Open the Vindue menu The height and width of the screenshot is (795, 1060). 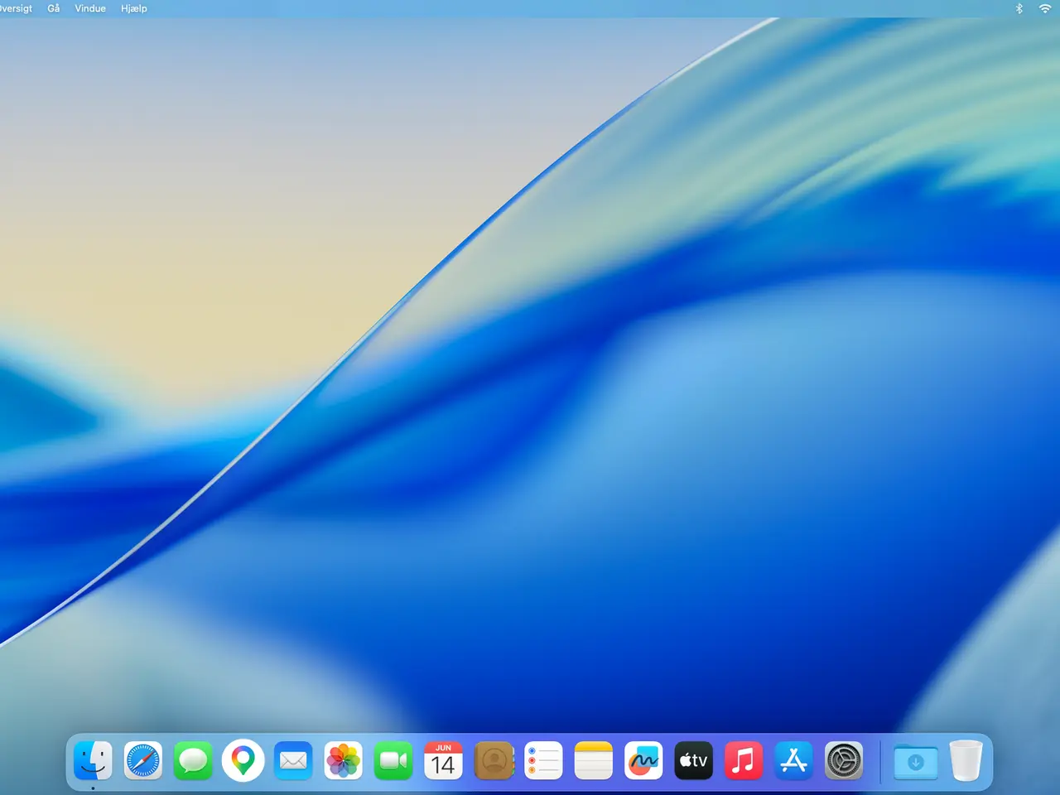point(90,8)
